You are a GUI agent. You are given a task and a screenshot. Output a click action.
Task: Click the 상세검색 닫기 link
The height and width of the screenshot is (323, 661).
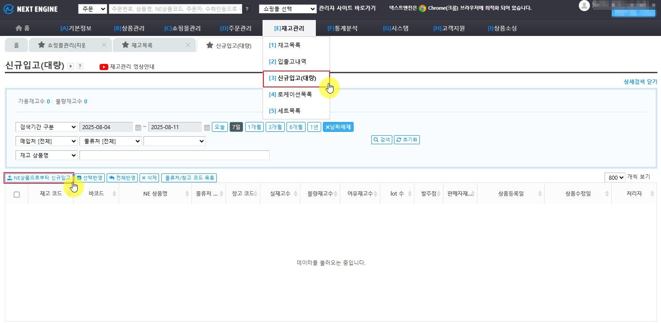640,82
